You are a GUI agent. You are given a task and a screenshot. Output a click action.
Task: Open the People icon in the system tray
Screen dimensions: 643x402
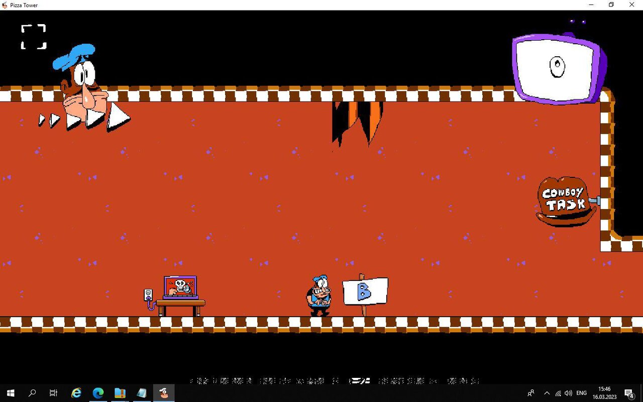(530, 393)
